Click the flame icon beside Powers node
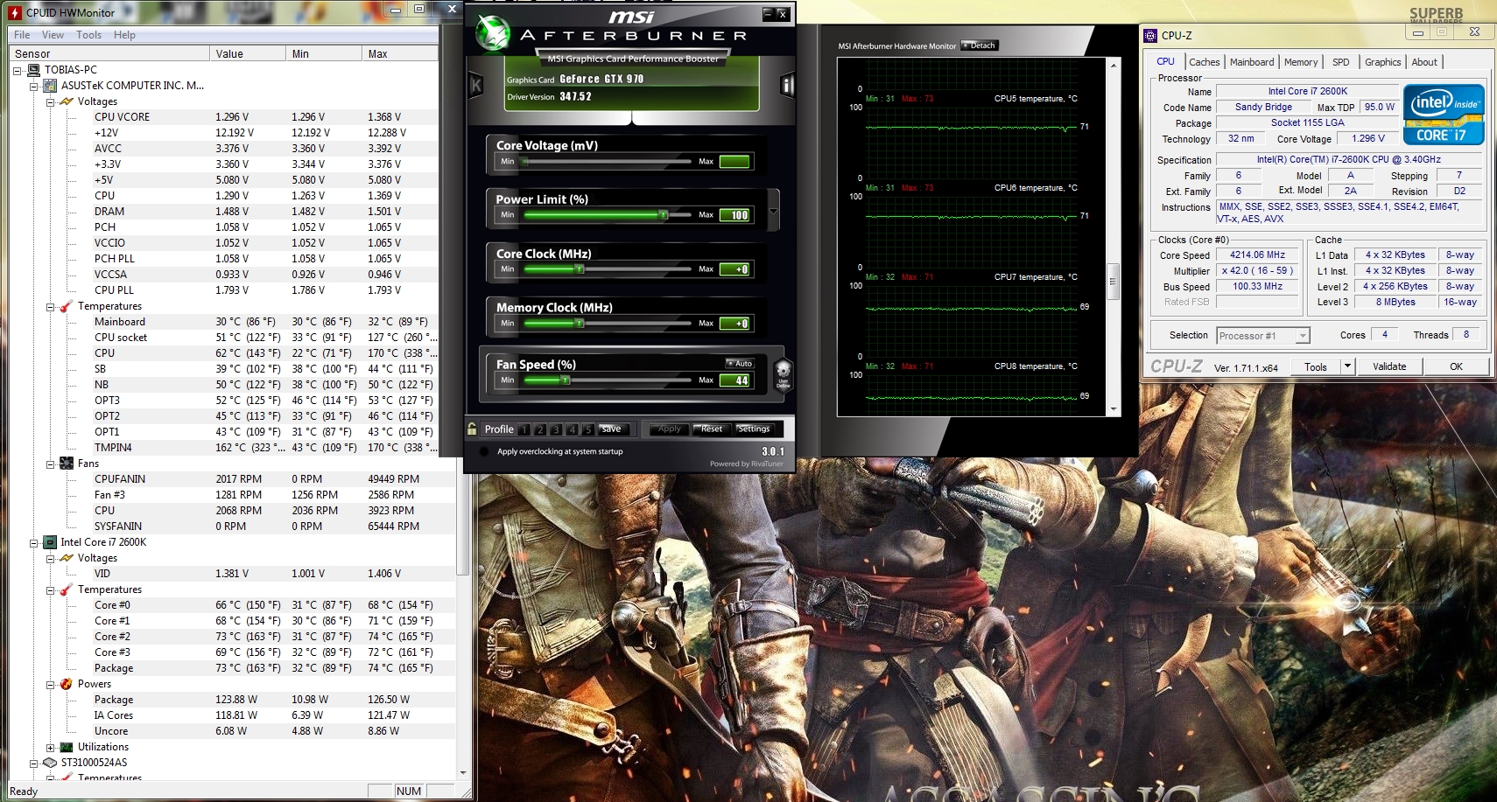Image resolution: width=1497 pixels, height=802 pixels. coord(66,684)
